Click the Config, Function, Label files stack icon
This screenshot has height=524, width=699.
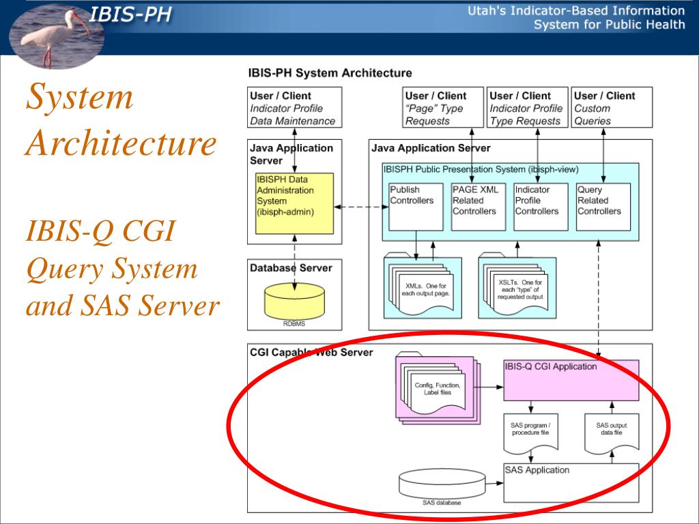[438, 388]
